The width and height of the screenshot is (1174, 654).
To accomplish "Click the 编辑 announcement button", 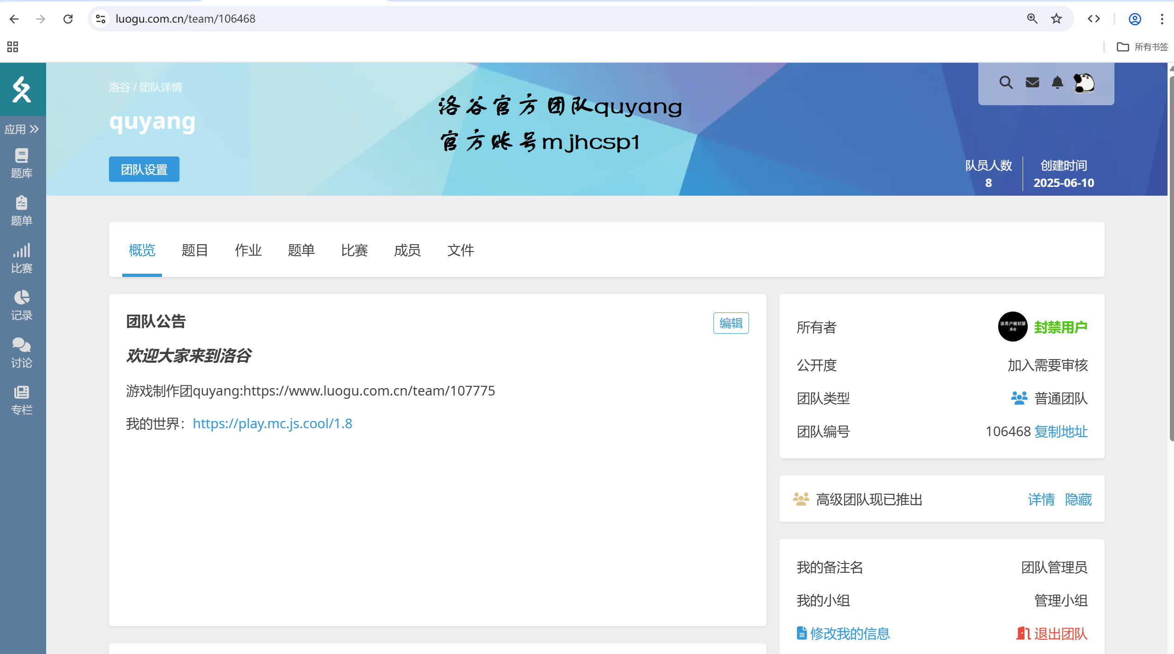I will [x=731, y=323].
